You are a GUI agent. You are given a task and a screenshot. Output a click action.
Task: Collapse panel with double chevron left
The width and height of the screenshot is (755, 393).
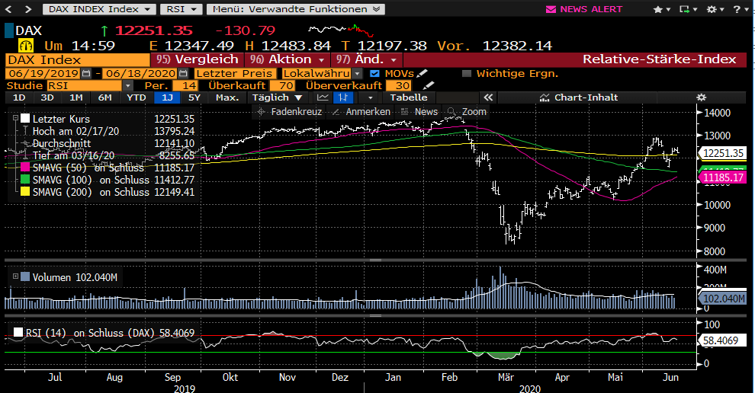click(488, 97)
